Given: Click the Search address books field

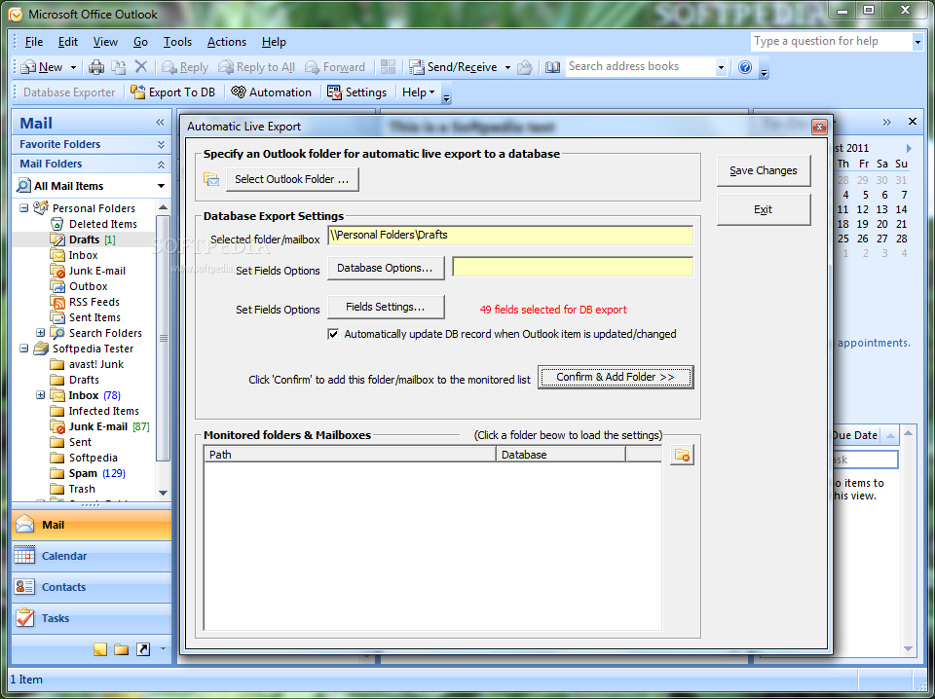Looking at the screenshot, I should pyautogui.click(x=639, y=67).
